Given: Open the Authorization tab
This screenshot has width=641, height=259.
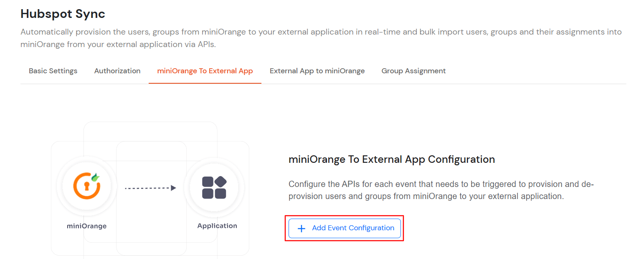Looking at the screenshot, I should pos(117,71).
